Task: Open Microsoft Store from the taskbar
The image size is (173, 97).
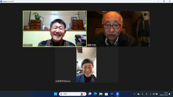Action: tap(106, 94)
